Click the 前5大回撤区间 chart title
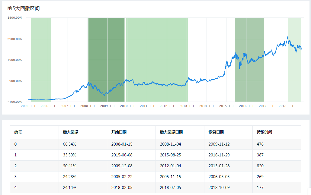Image resolution: width=311 pixels, height=195 pixels. coord(24,8)
